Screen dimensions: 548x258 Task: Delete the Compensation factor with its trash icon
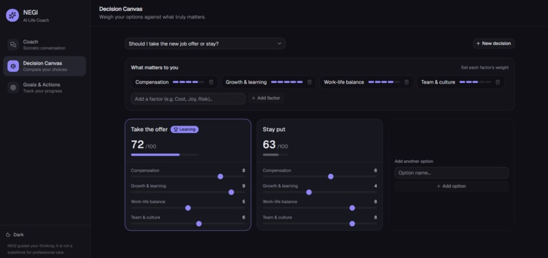[211, 82]
